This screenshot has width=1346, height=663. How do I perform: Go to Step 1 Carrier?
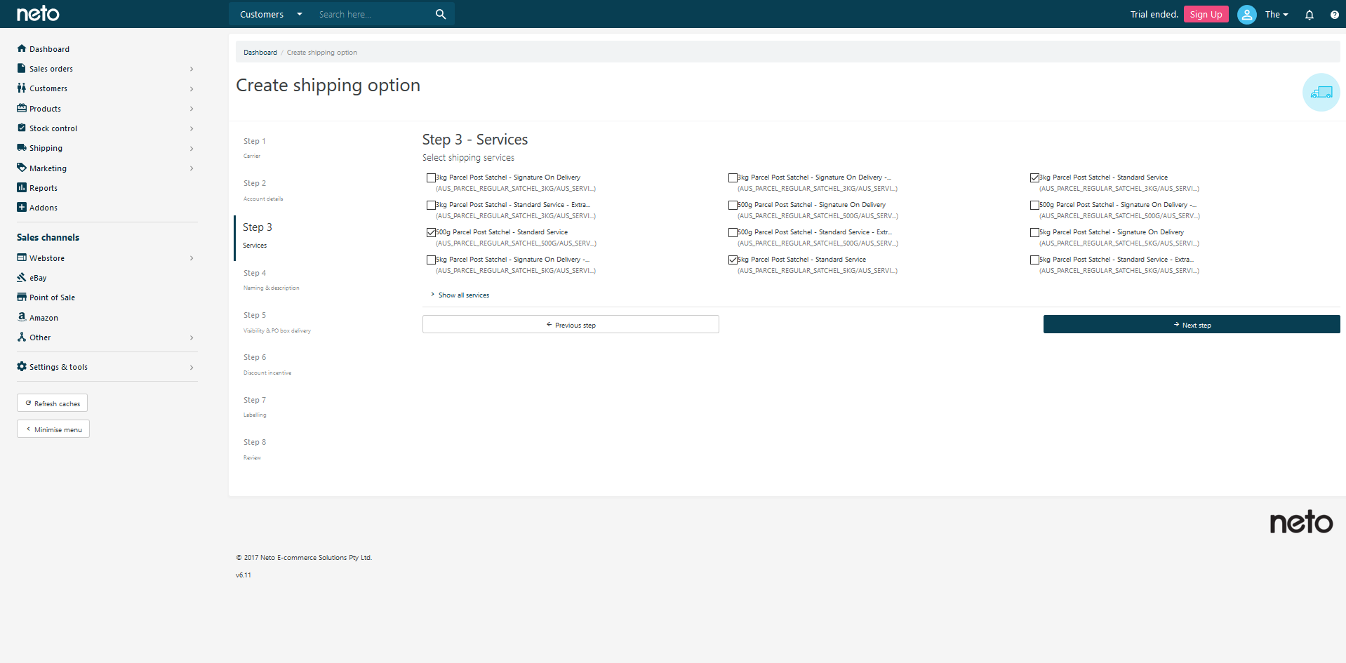tap(255, 147)
